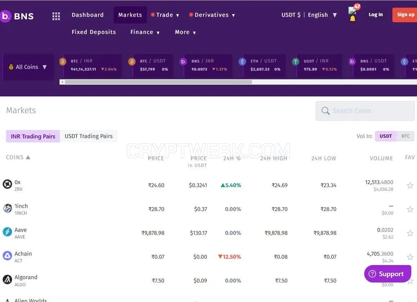Click the Algorand coin icon

click(x=8, y=280)
